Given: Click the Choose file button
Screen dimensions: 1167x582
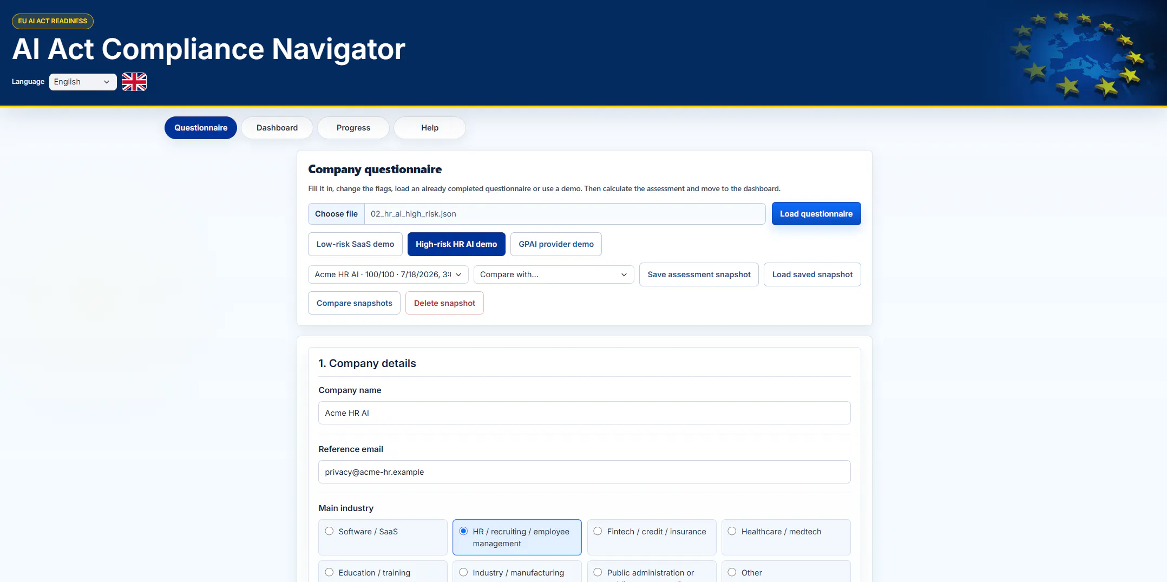Looking at the screenshot, I should coord(336,214).
